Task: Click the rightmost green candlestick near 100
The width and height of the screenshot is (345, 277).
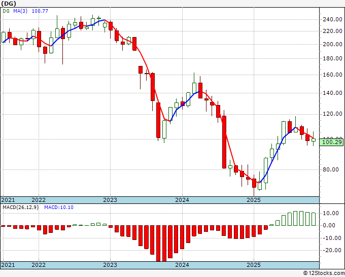Action: pyautogui.click(x=314, y=140)
